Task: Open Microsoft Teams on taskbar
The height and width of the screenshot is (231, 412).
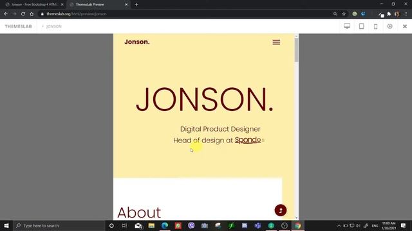Action: tap(257, 225)
